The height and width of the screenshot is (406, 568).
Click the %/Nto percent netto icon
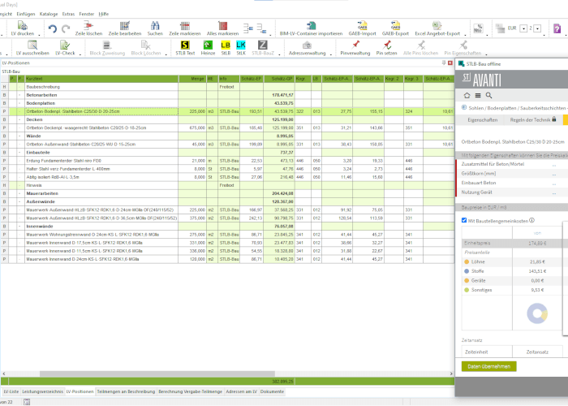[x=478, y=28]
